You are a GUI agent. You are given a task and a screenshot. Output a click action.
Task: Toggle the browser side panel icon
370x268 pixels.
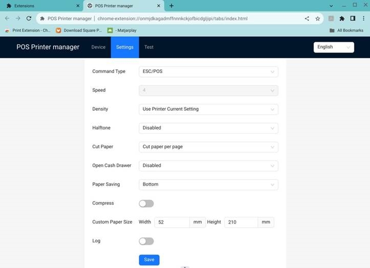coord(353,18)
